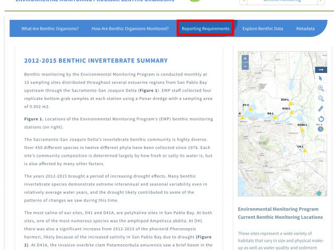
Task: Click text 'Ponar dredge' sampling line
Action: tap(153, 98)
